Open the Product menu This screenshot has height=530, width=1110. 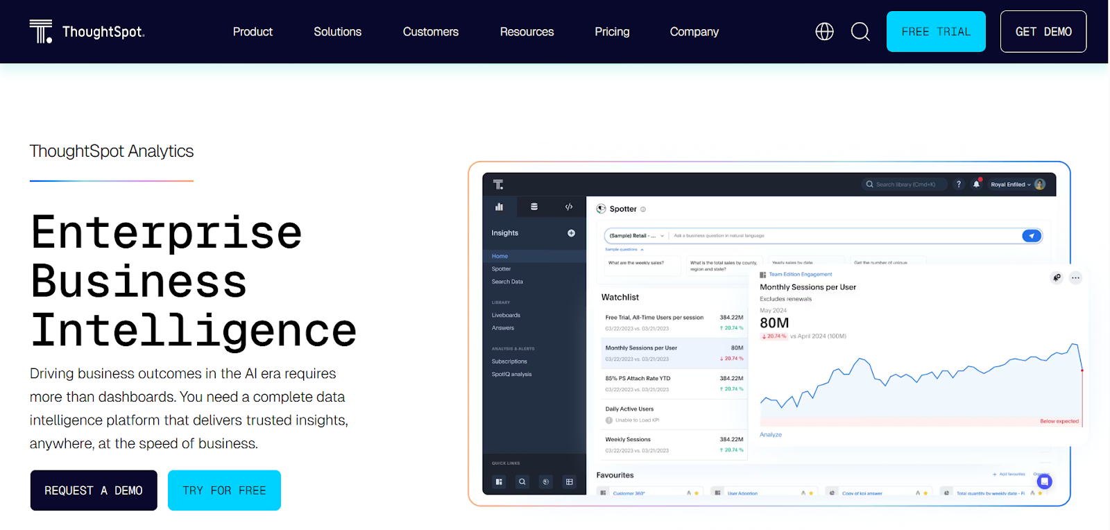pos(253,32)
